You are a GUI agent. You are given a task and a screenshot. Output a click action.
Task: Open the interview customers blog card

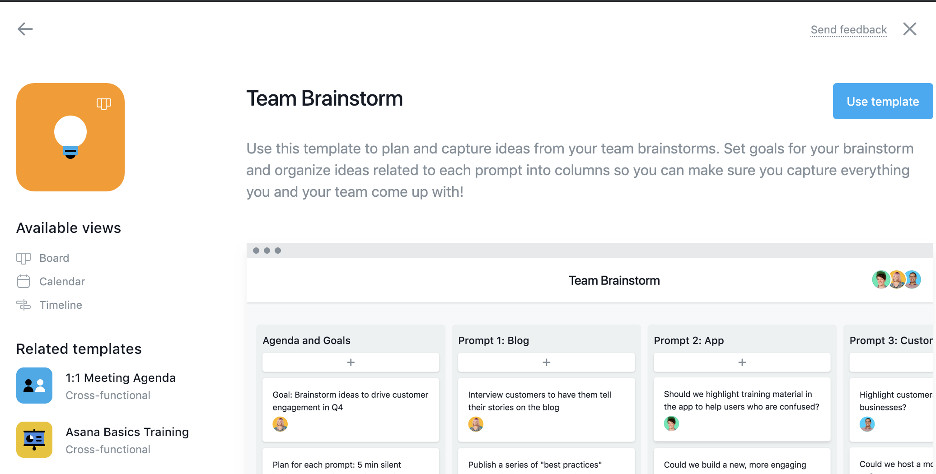pyautogui.click(x=546, y=410)
